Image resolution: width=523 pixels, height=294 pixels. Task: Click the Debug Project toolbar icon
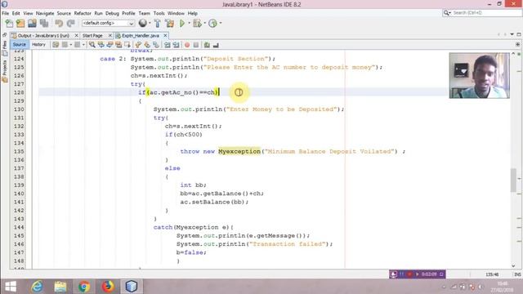click(x=197, y=24)
